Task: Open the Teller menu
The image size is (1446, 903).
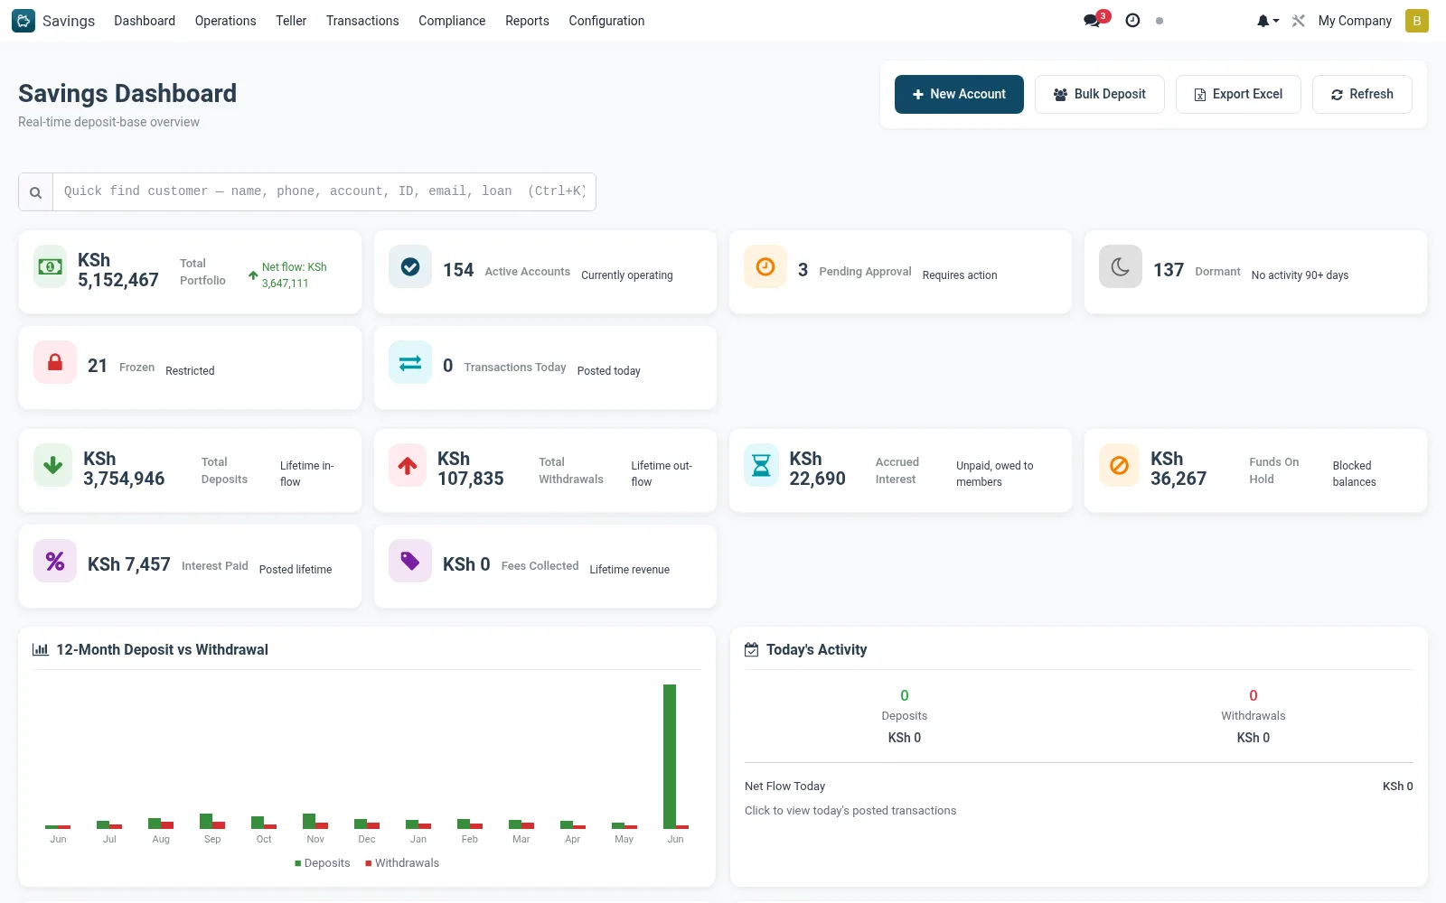Action: [x=291, y=21]
